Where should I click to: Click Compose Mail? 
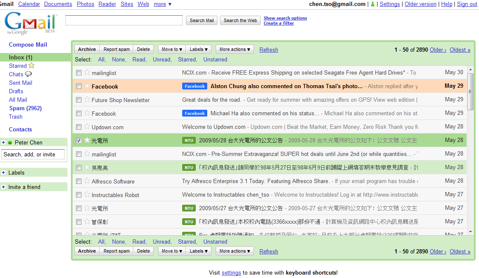(x=28, y=44)
